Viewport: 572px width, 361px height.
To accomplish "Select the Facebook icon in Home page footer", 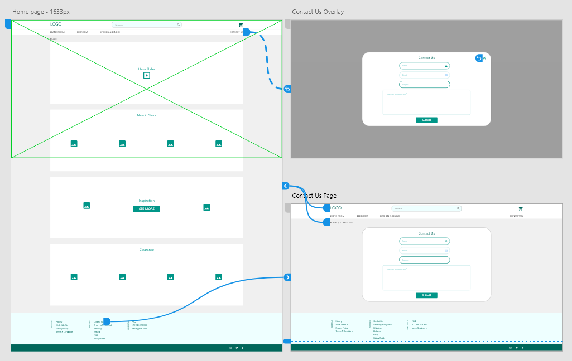I will pos(243,348).
